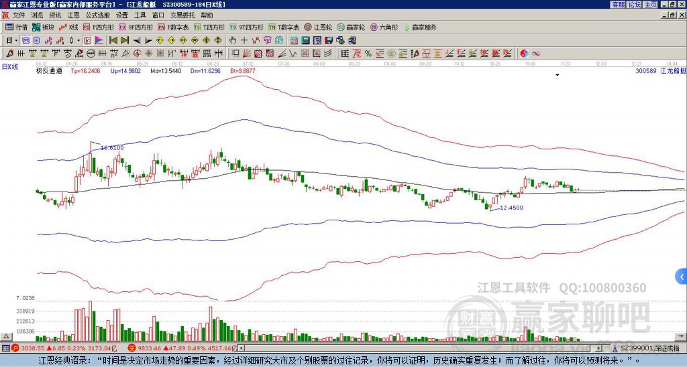
Task: Click the 9833.46 index status value
Action: pyautogui.click(x=149, y=348)
